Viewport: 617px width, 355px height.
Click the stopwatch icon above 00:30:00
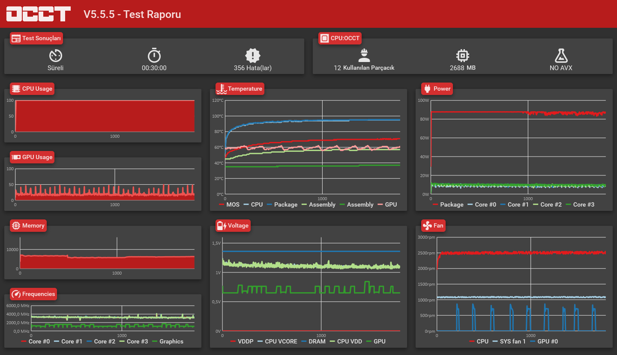(154, 55)
